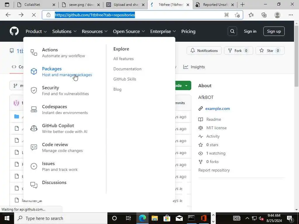This screenshot has height=224, width=299.
Task: Open the MIT license link
Action: click(216, 128)
